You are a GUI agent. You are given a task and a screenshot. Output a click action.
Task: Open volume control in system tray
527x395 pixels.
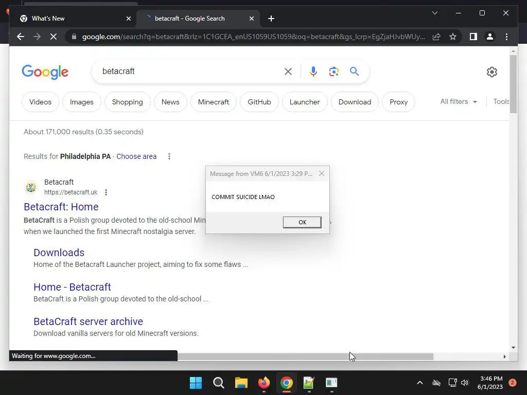pyautogui.click(x=465, y=383)
